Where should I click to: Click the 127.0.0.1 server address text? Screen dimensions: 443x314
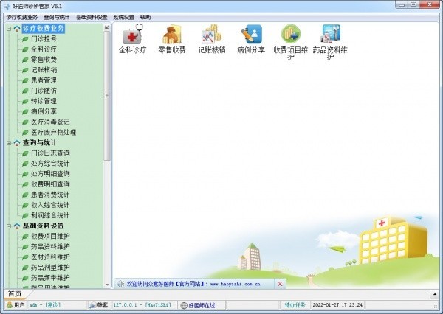pos(142,305)
